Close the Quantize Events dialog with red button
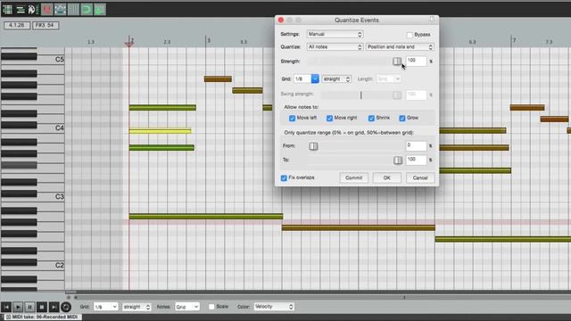Screen dimensions: 571x321 click(281, 20)
